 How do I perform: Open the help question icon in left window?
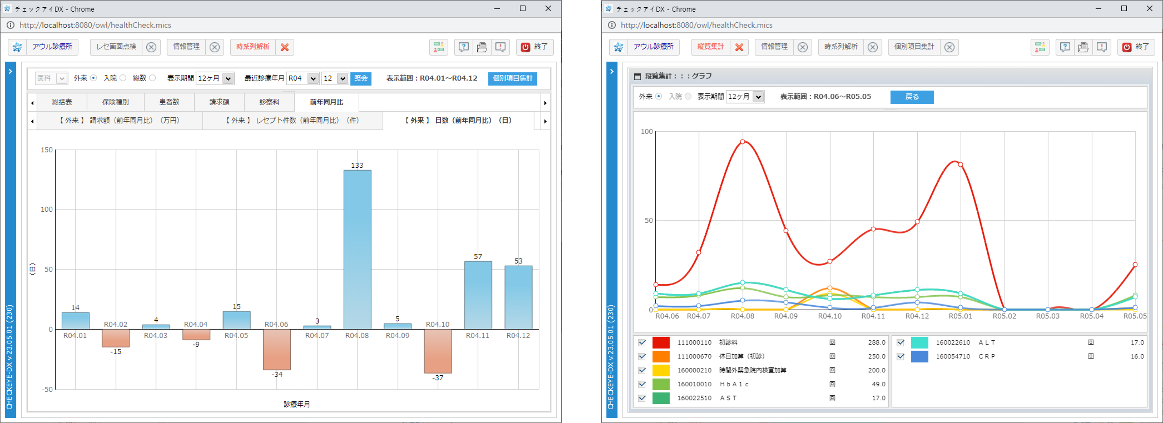point(463,47)
